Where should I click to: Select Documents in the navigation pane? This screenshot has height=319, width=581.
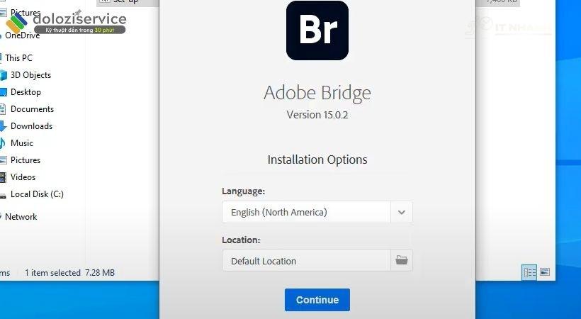coord(32,109)
